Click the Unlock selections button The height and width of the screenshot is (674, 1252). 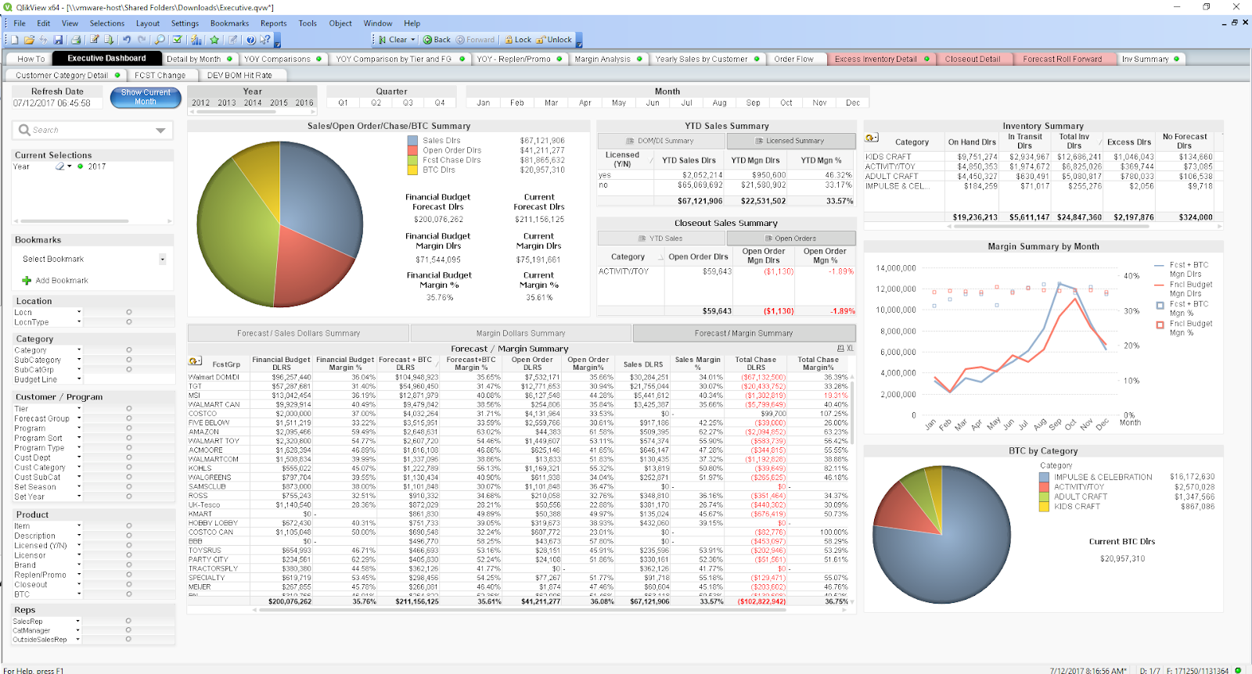coord(554,40)
